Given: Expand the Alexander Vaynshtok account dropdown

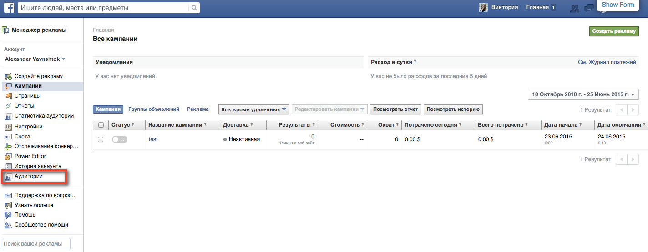Looking at the screenshot, I should tap(63, 59).
